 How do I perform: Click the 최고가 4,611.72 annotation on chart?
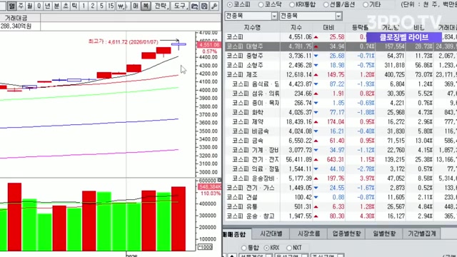pos(124,42)
